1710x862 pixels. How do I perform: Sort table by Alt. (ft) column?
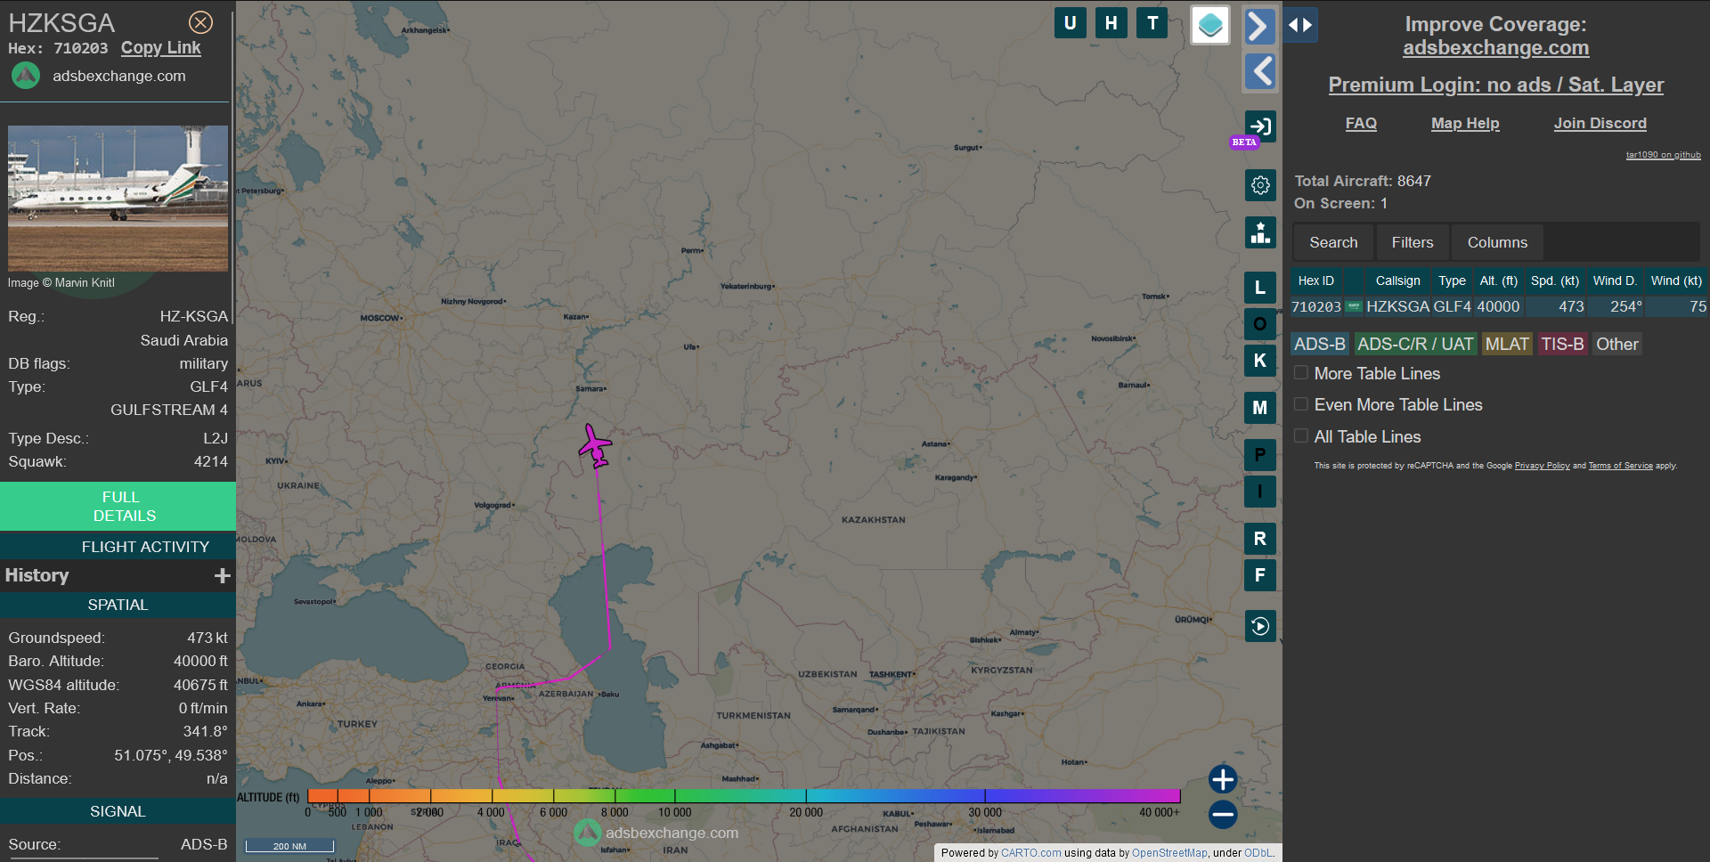pyautogui.click(x=1498, y=281)
